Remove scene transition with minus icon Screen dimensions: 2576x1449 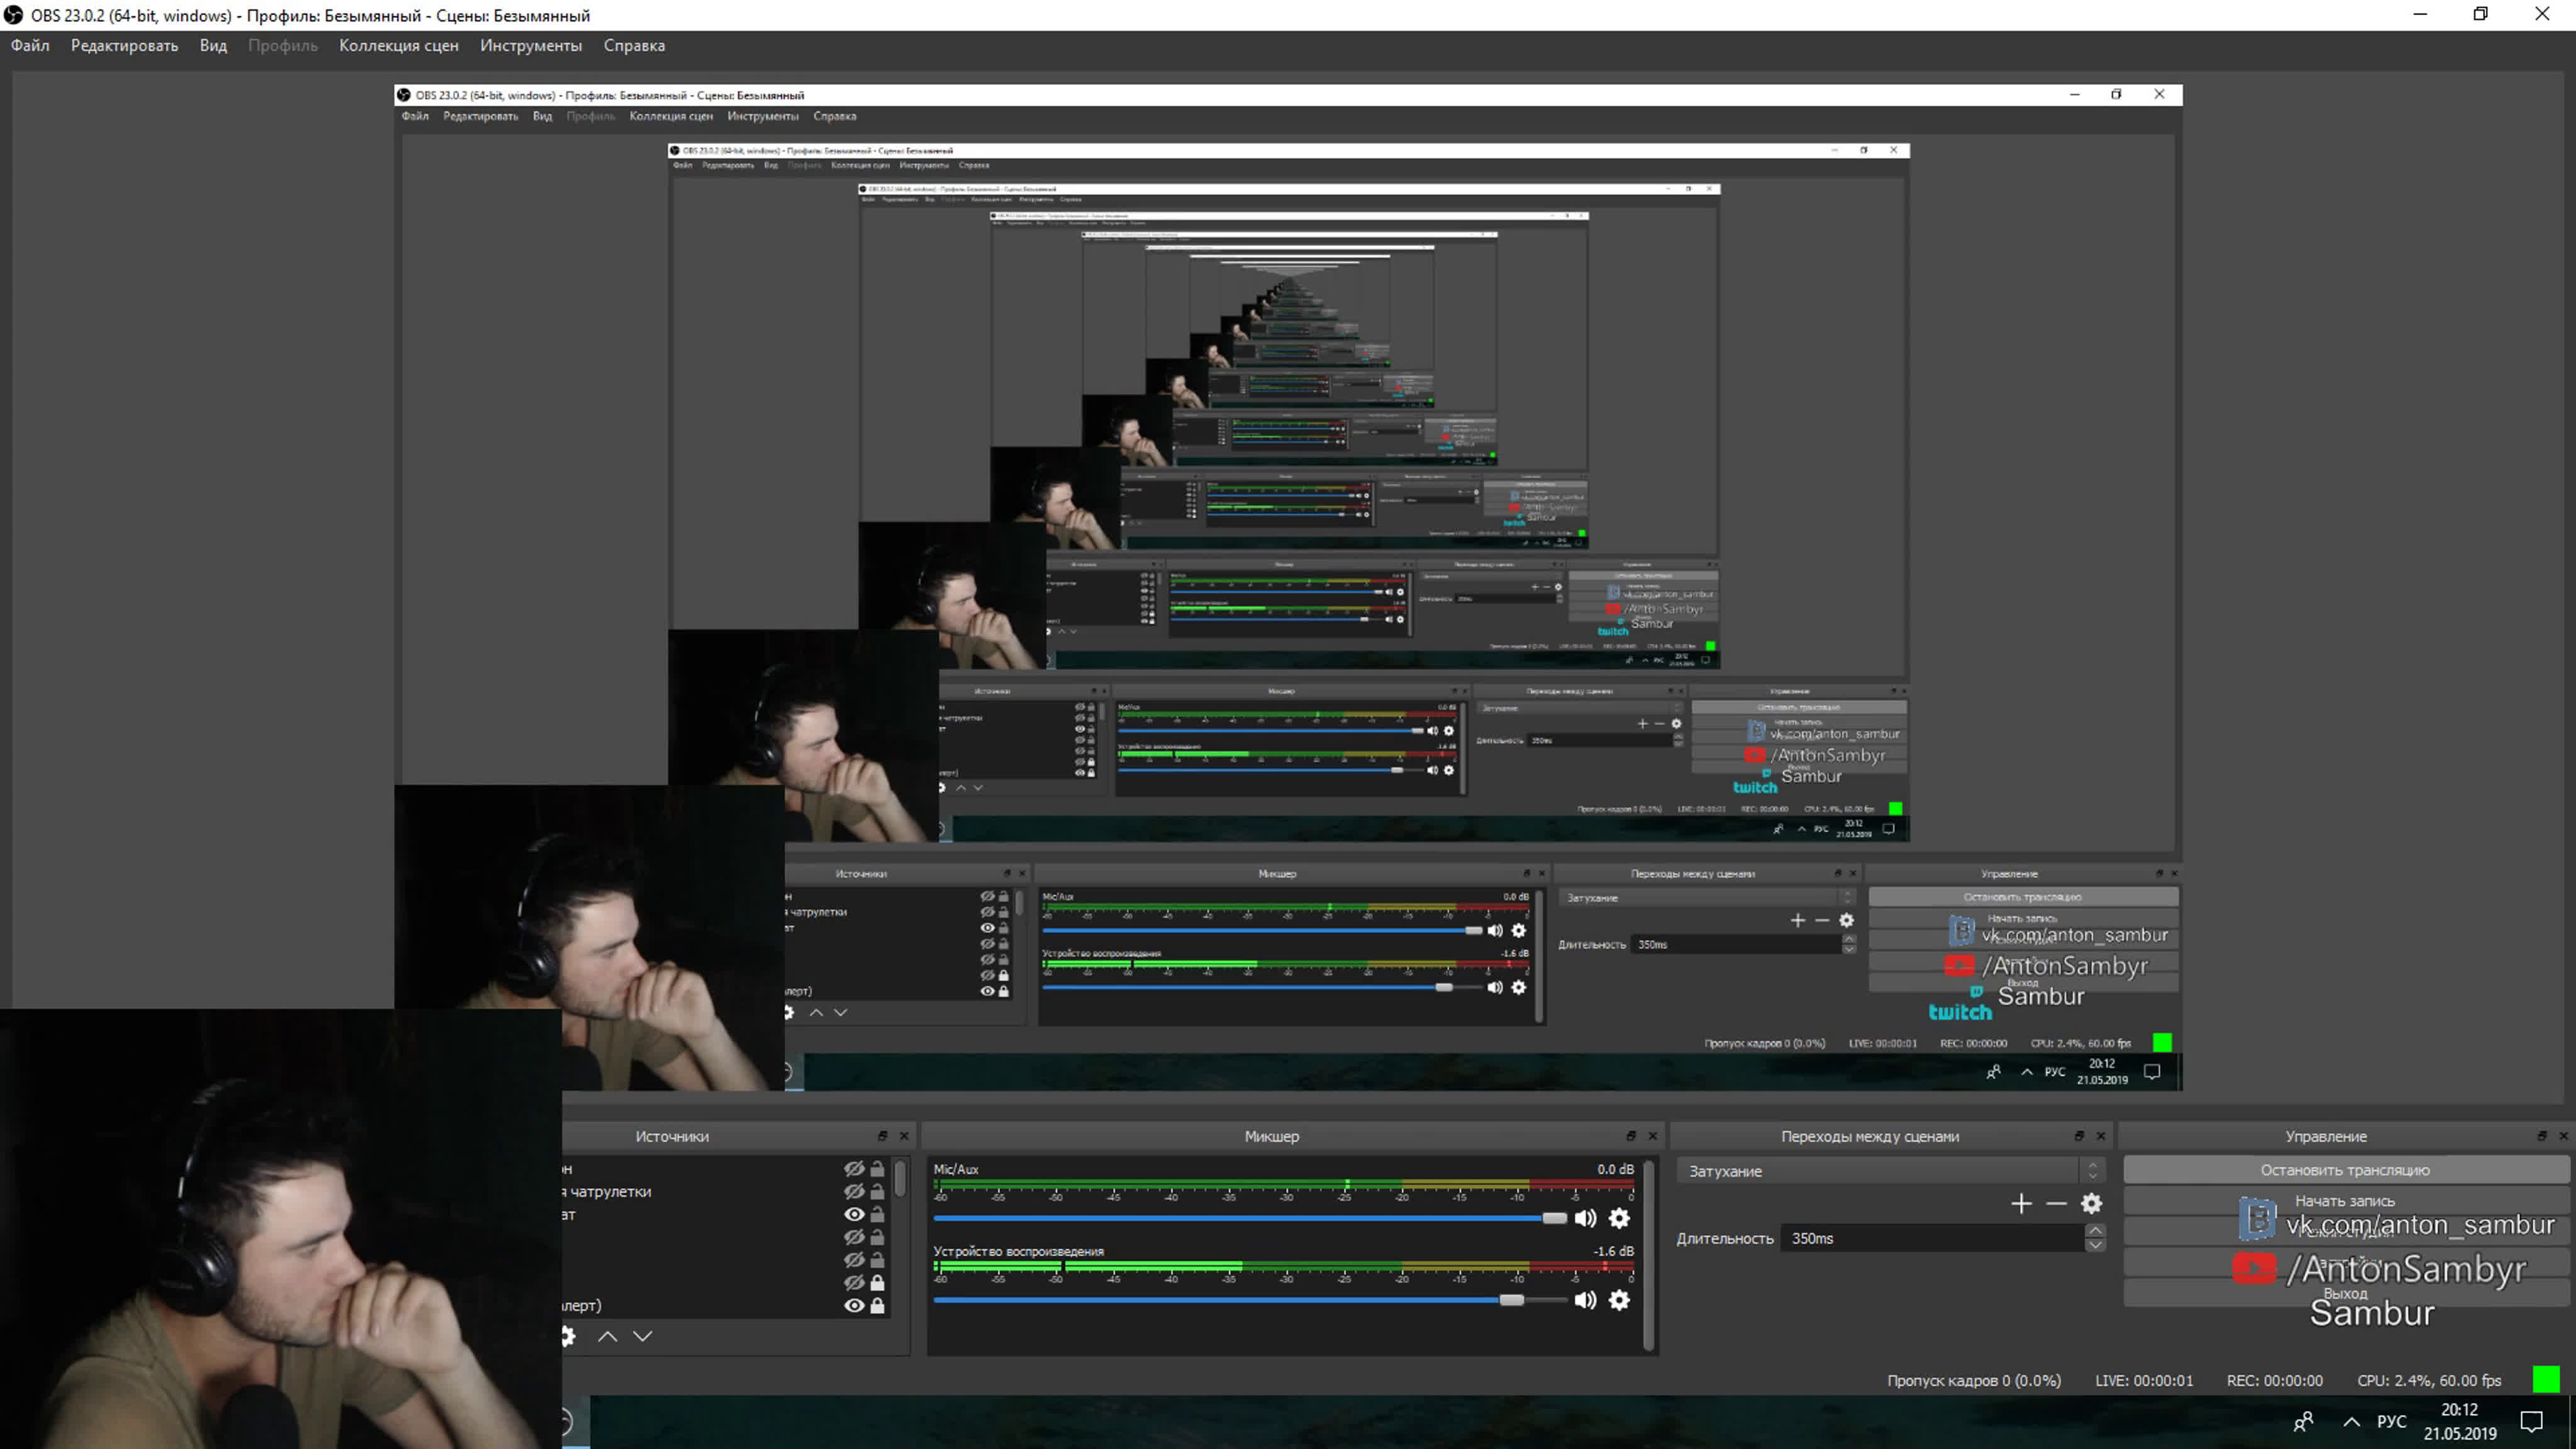(2056, 1204)
